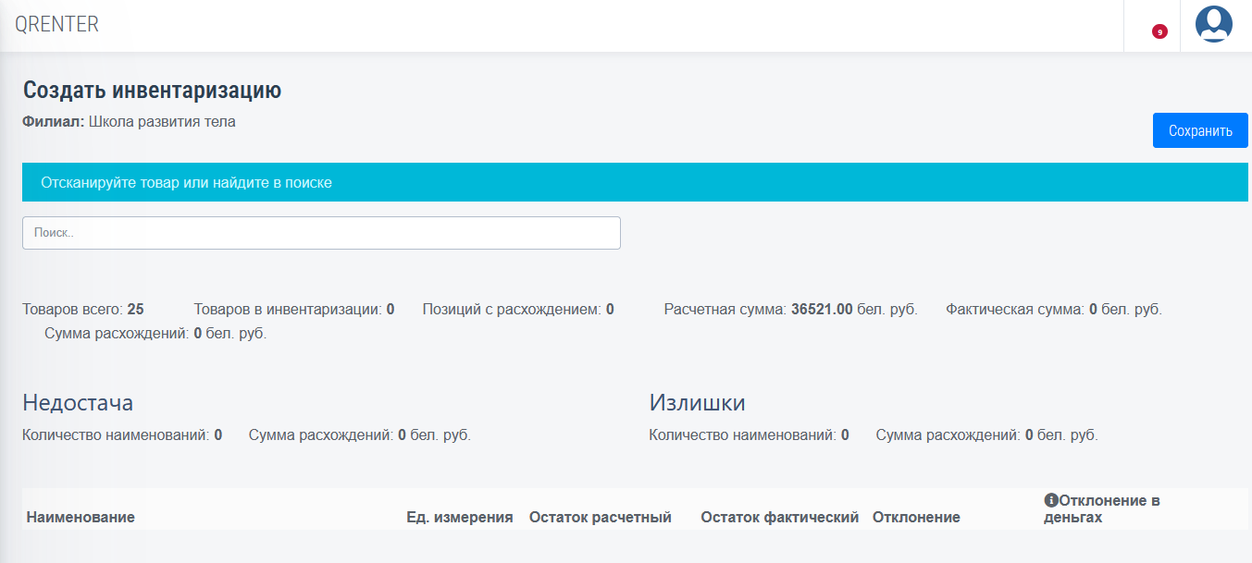1252x563 pixels.
Task: Click the Товаров всего counter
Action: pos(83,309)
